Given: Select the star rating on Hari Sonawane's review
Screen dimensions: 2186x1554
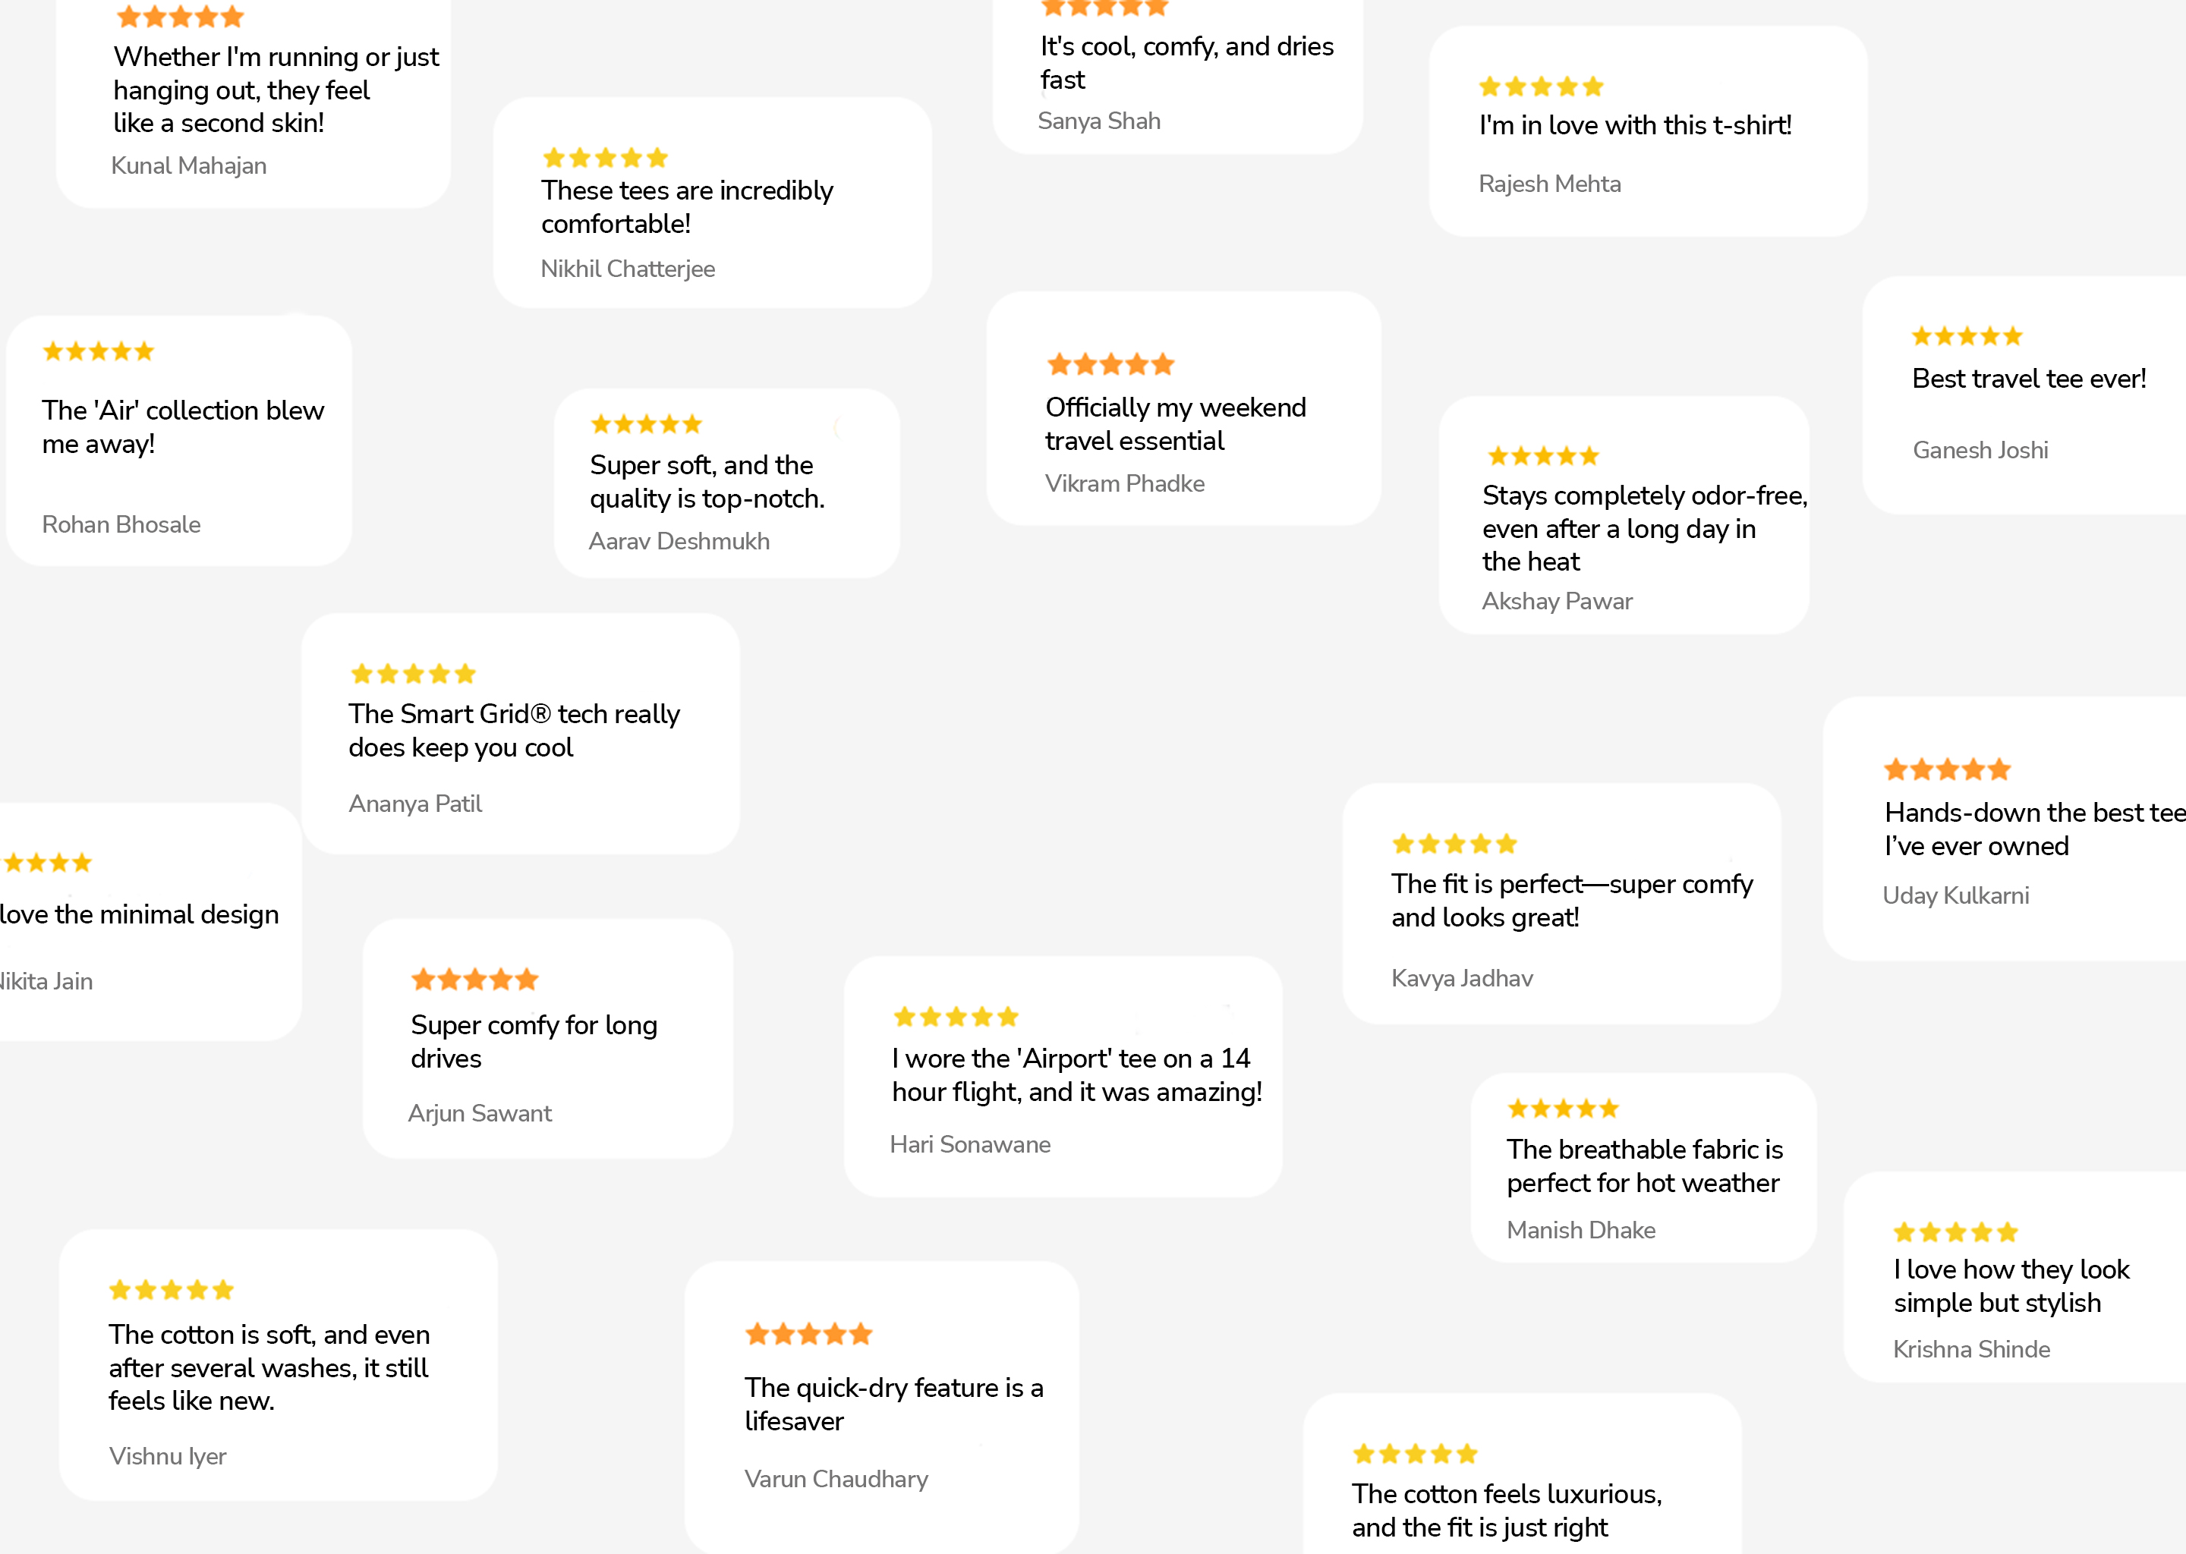Looking at the screenshot, I should point(955,1016).
